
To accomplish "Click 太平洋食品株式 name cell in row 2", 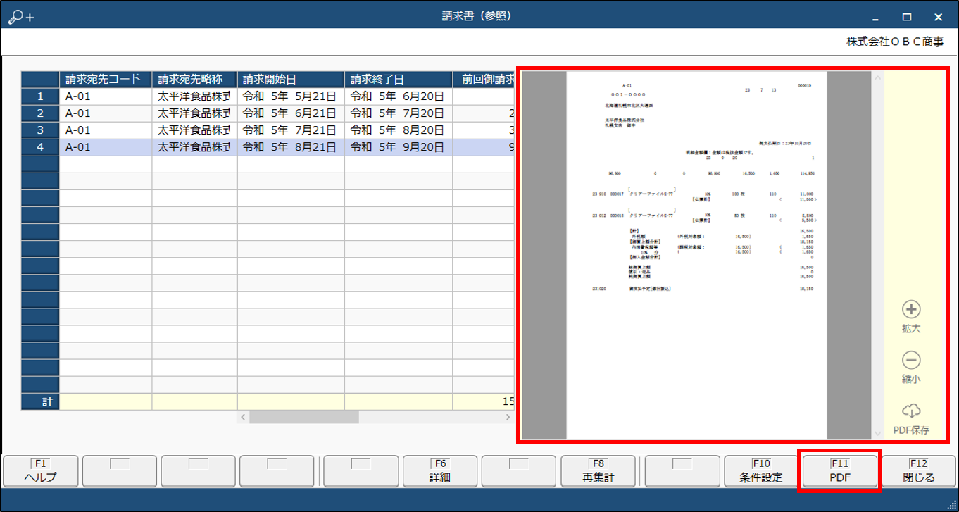I will click(x=194, y=113).
